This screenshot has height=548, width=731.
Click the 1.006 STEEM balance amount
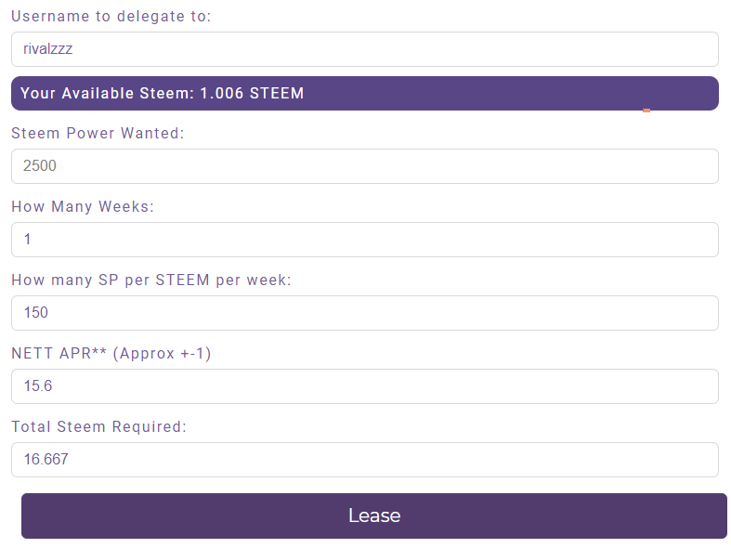tap(252, 93)
